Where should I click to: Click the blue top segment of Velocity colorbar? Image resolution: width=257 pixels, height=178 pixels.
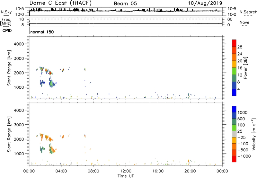234,109
